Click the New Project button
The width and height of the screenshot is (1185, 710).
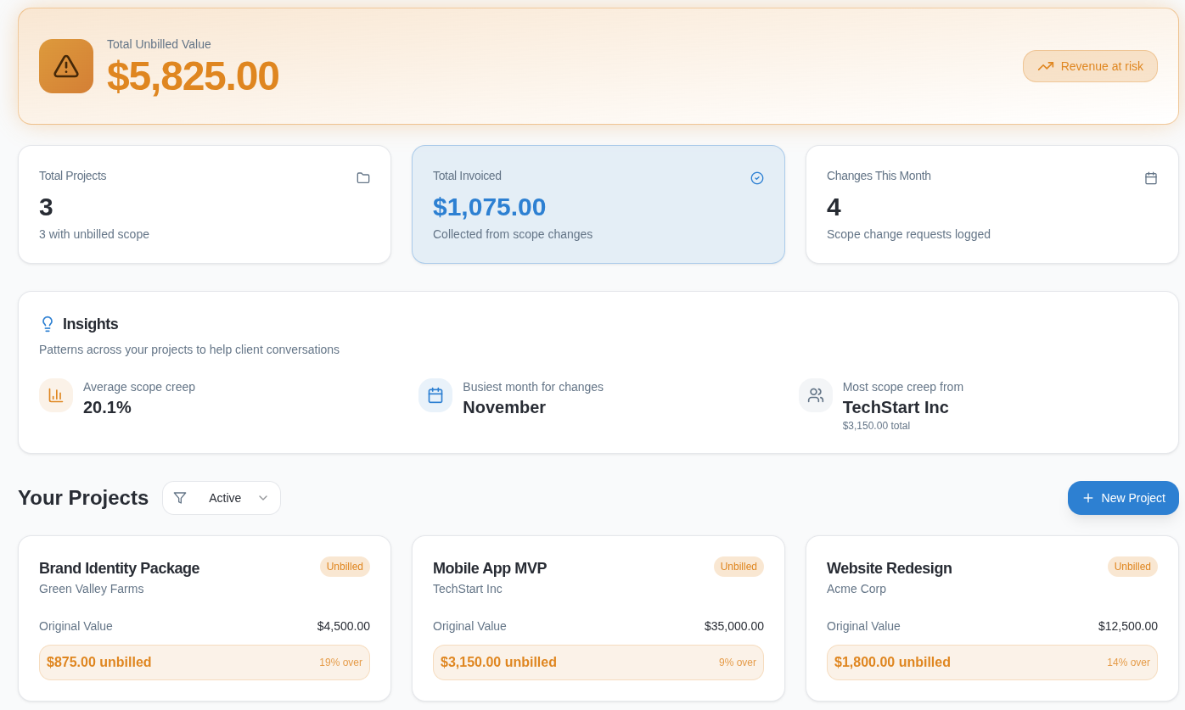1123,498
